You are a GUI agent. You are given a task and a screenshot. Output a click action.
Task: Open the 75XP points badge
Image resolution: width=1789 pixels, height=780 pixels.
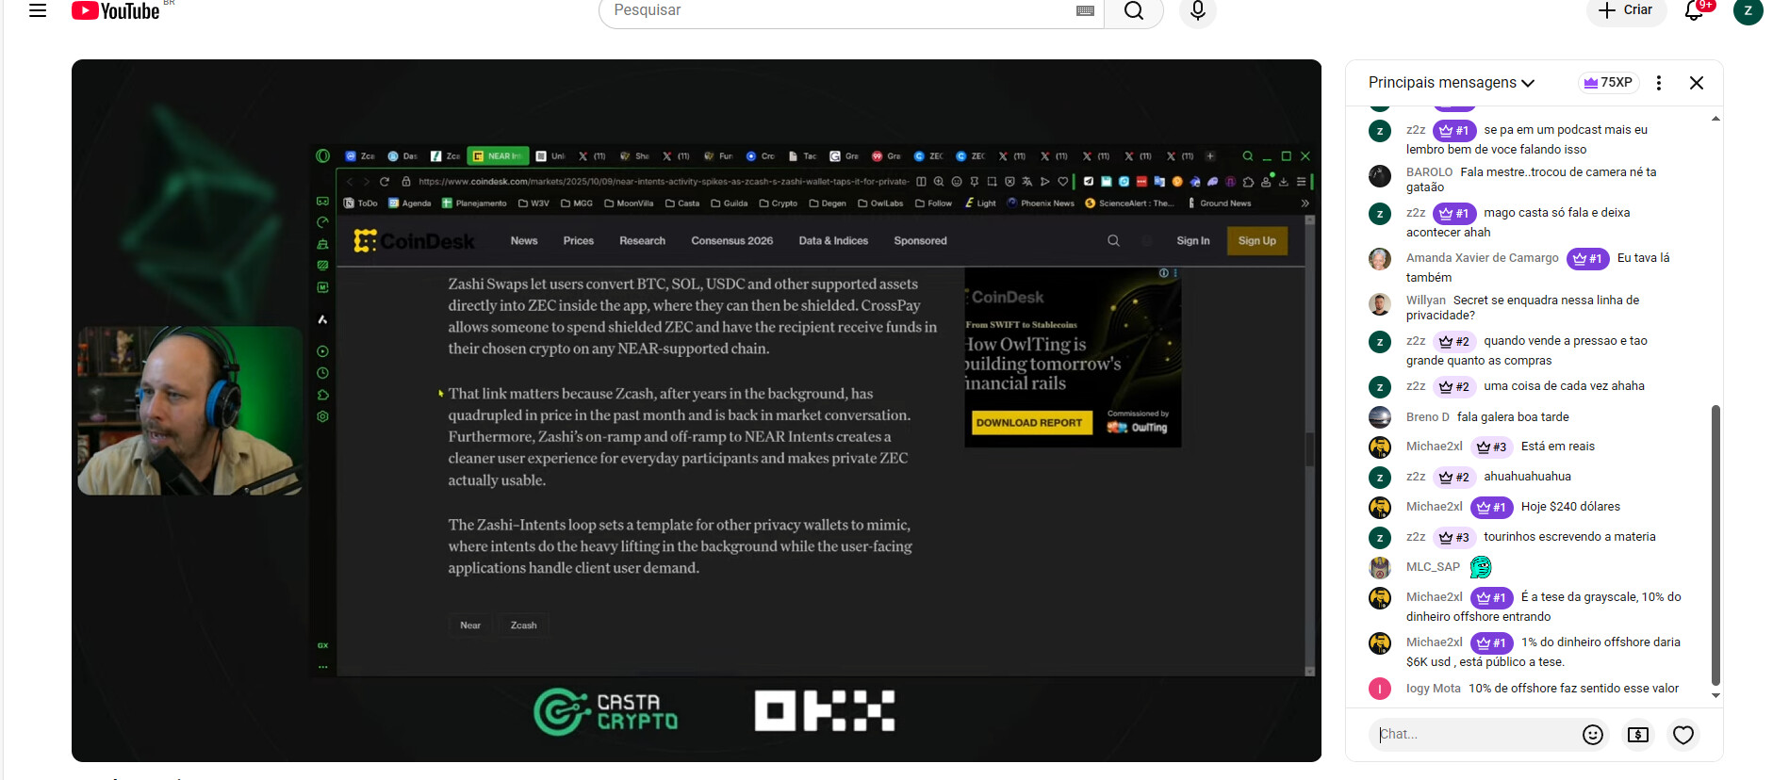[x=1608, y=83]
